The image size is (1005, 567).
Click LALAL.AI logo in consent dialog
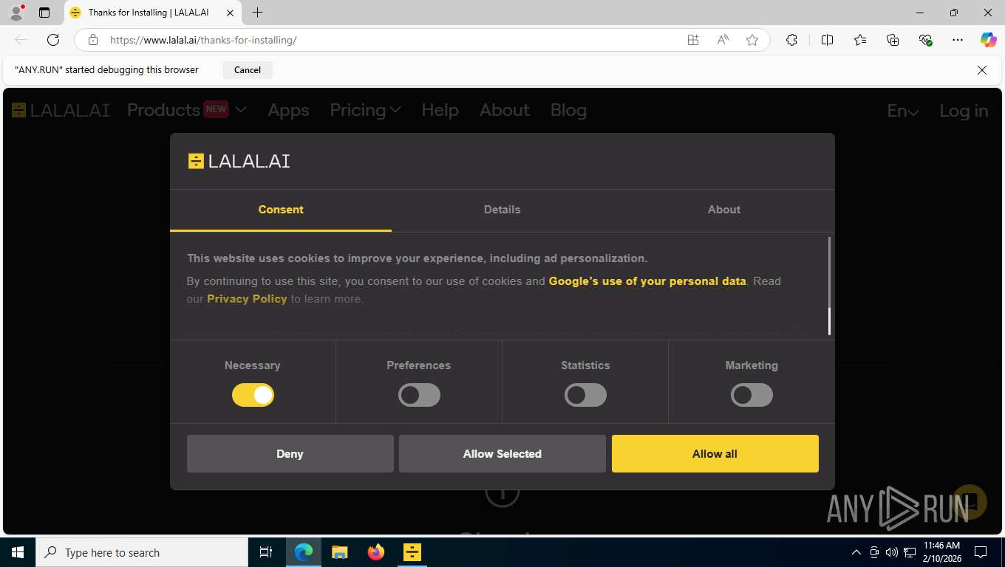[x=239, y=161]
